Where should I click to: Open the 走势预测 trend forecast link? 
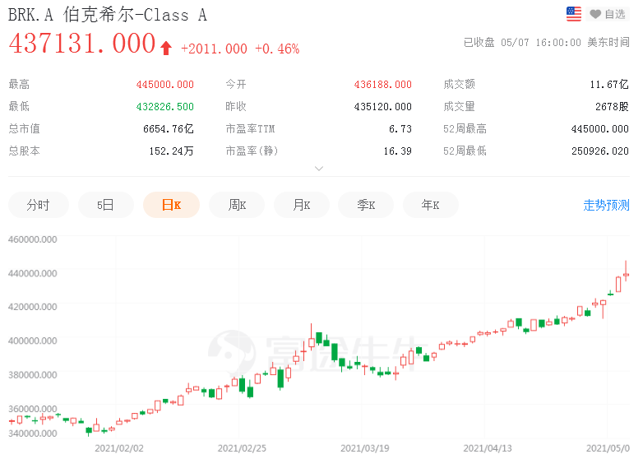click(606, 205)
